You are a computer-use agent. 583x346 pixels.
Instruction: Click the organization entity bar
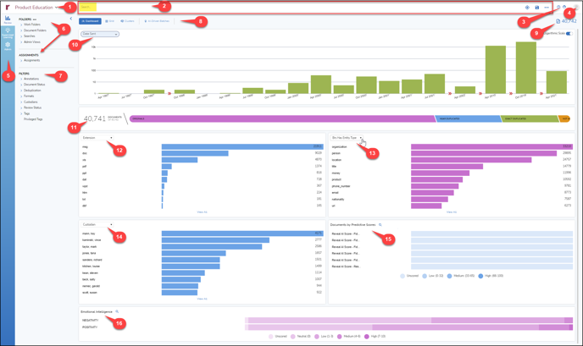point(491,146)
